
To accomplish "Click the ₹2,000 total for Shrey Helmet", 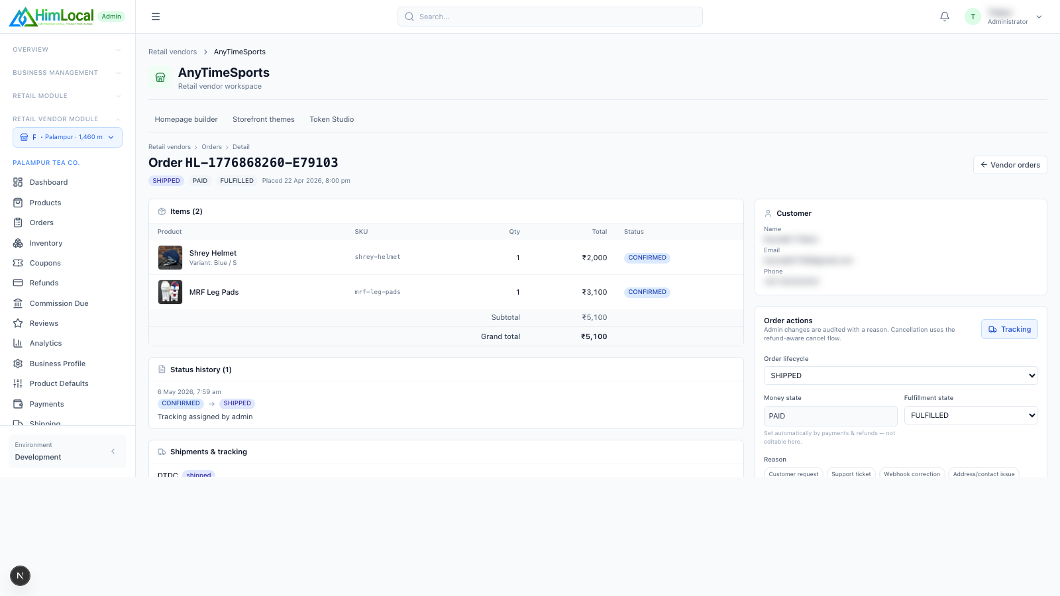I will coord(594,258).
